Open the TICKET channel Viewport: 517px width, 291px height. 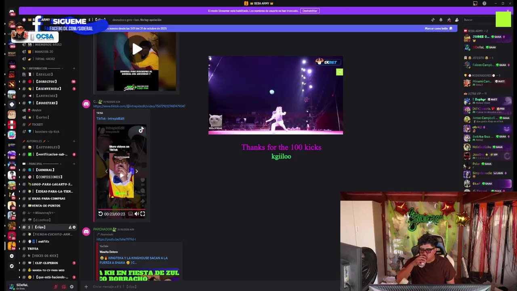48,124
